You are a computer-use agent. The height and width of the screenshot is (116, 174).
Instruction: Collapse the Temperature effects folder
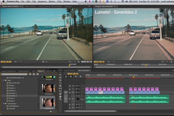click(x=3, y=104)
